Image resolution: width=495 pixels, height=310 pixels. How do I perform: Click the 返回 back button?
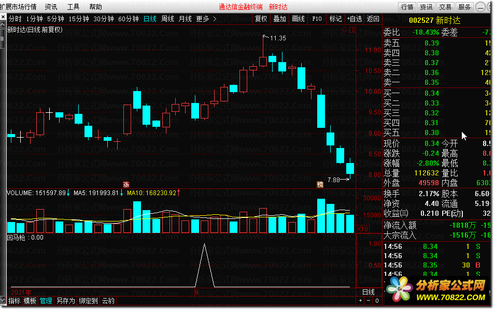pyautogui.click(x=373, y=19)
